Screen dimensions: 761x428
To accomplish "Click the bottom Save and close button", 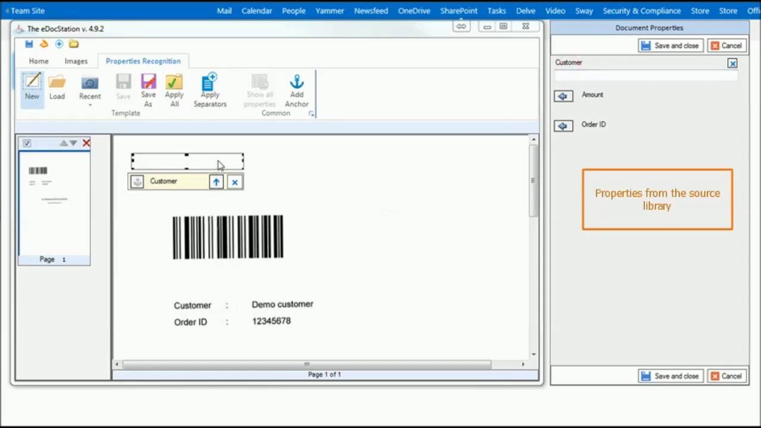I will coord(671,376).
